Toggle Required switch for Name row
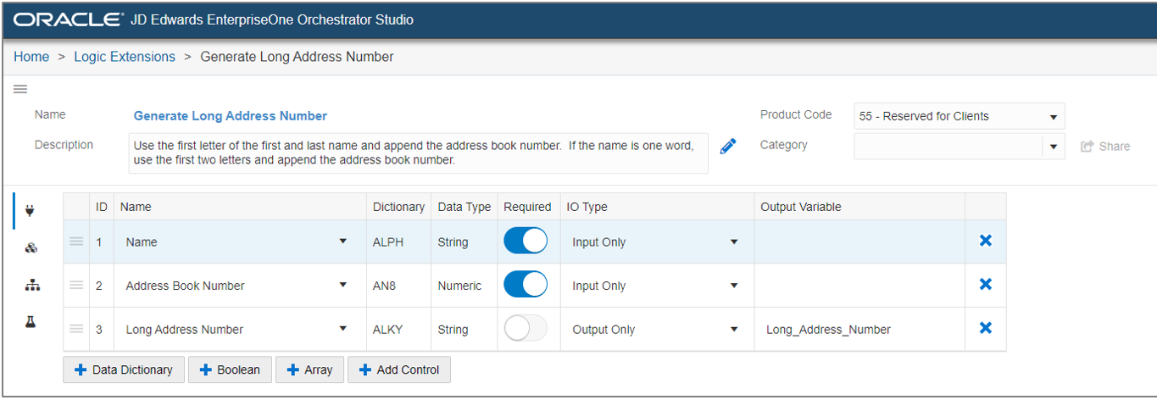 click(x=526, y=242)
